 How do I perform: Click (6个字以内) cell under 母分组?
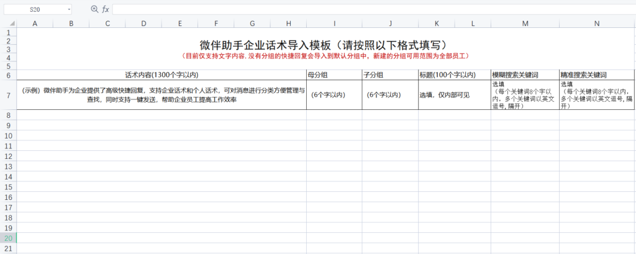[x=334, y=94]
